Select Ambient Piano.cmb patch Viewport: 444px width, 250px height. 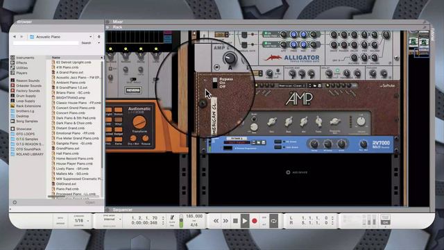coord(69,83)
